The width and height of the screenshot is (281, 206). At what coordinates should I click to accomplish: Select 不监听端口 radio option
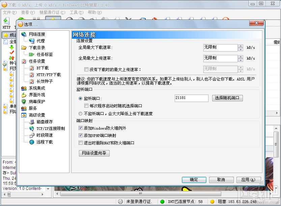point(81,113)
